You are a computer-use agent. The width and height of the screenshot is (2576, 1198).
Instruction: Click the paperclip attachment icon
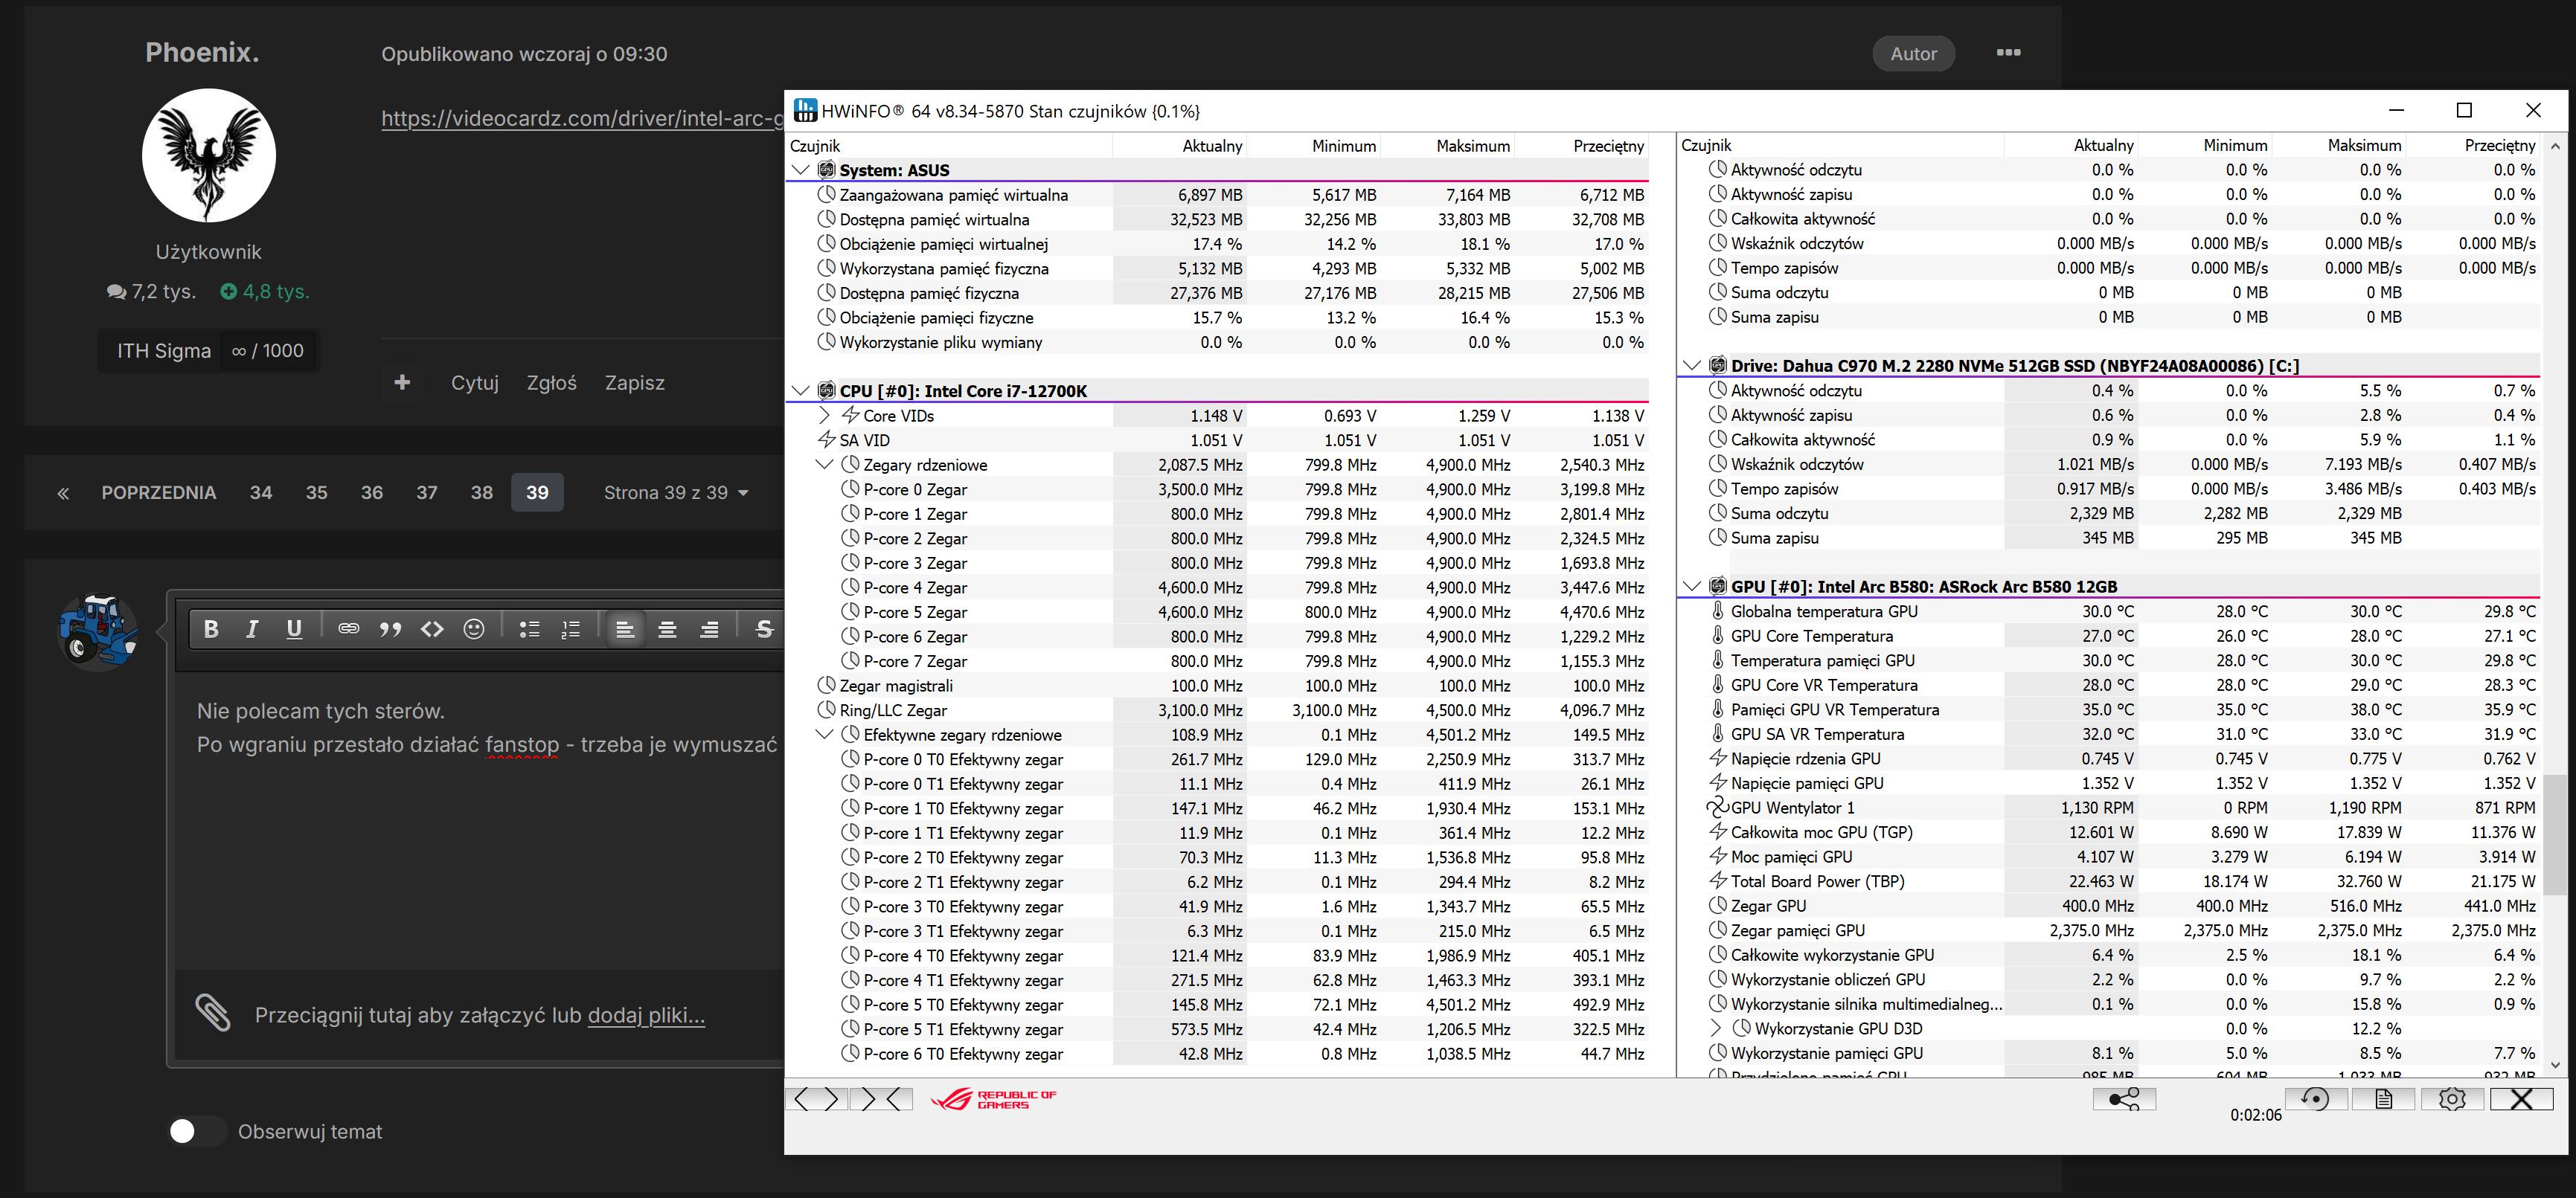pos(212,1013)
